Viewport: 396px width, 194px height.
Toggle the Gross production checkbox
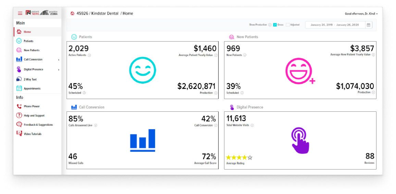tap(275, 25)
